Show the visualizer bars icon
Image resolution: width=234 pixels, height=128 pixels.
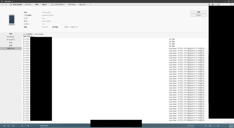point(231,126)
